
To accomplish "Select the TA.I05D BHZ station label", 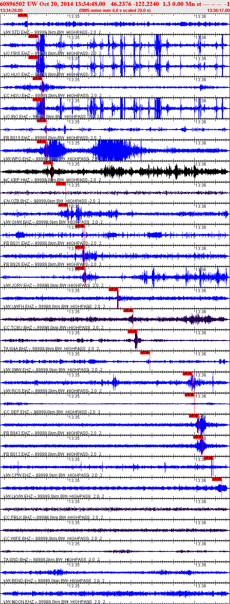I will 16,560.
